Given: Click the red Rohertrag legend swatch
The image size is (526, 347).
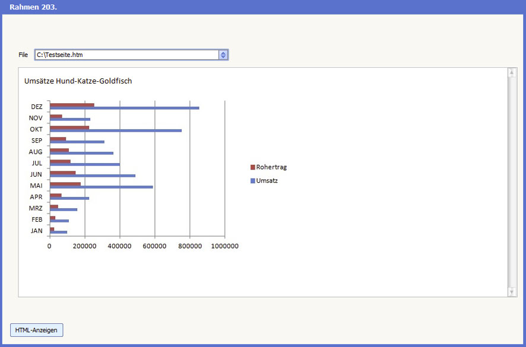Looking at the screenshot, I should [252, 167].
